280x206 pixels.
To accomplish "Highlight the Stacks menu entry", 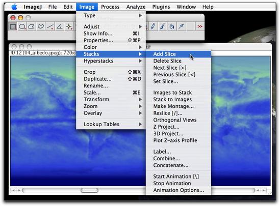I will pyautogui.click(x=111, y=54).
